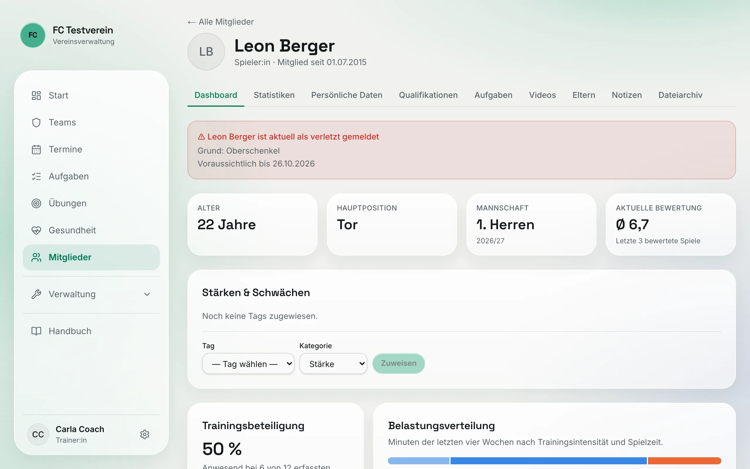Click the Termine calendar icon
The width and height of the screenshot is (750, 469).
tap(36, 149)
